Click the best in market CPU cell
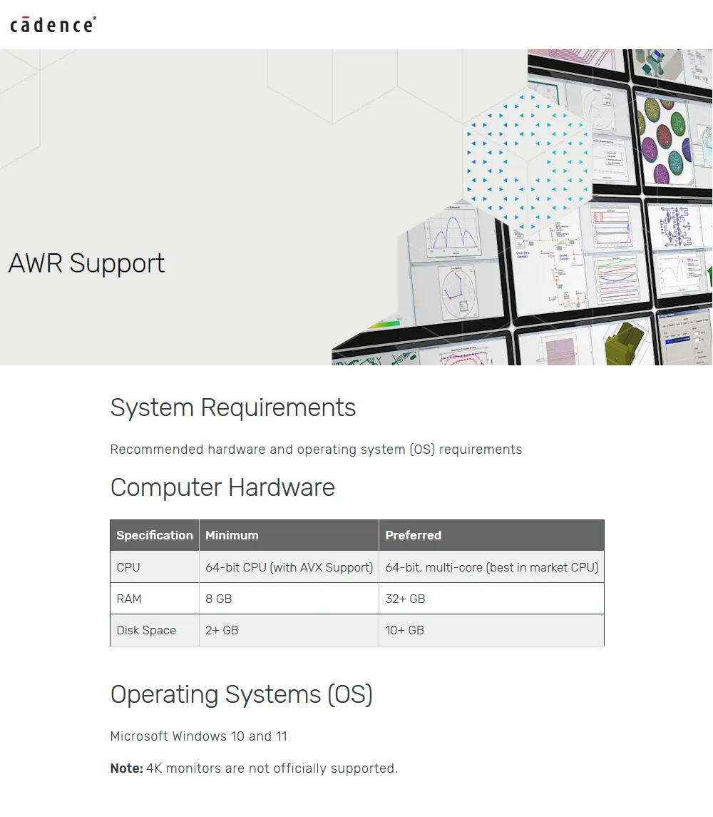 [491, 567]
